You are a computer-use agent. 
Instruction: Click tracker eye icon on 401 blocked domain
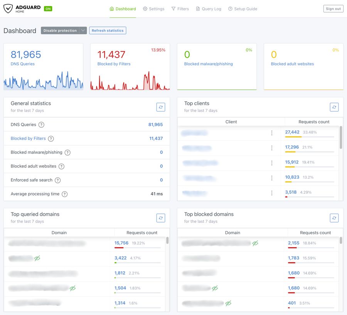pyautogui.click(x=228, y=303)
